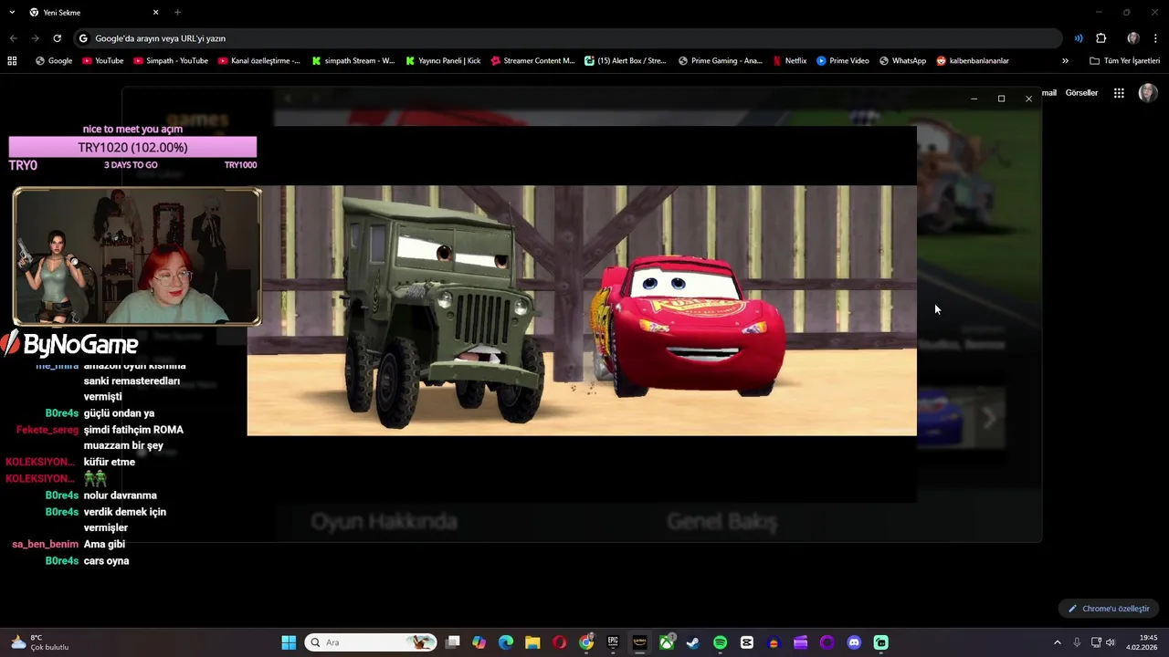Screen dimensions: 1169x657
Task: Click the TRY1020 donation goal bar
Action: click(x=132, y=148)
